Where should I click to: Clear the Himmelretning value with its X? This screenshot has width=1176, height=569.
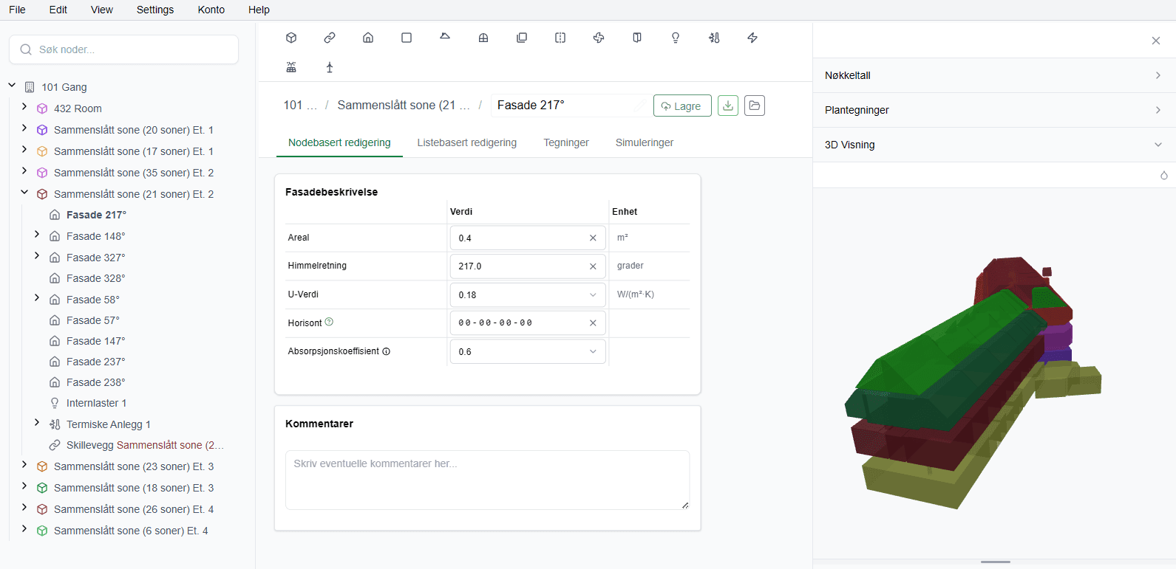point(593,266)
